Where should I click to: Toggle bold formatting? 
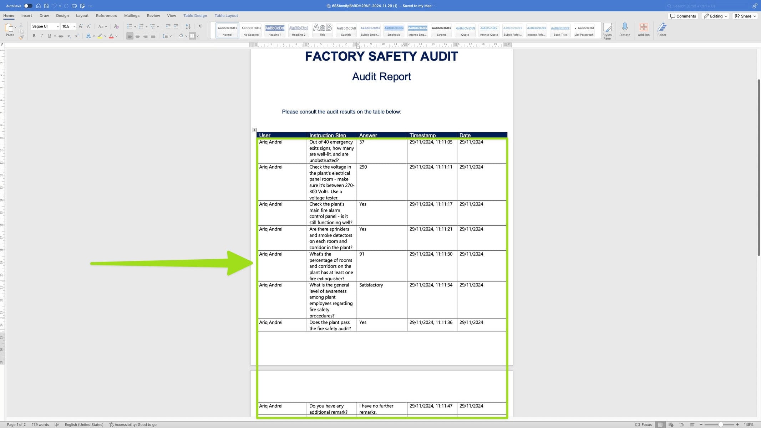pos(34,36)
